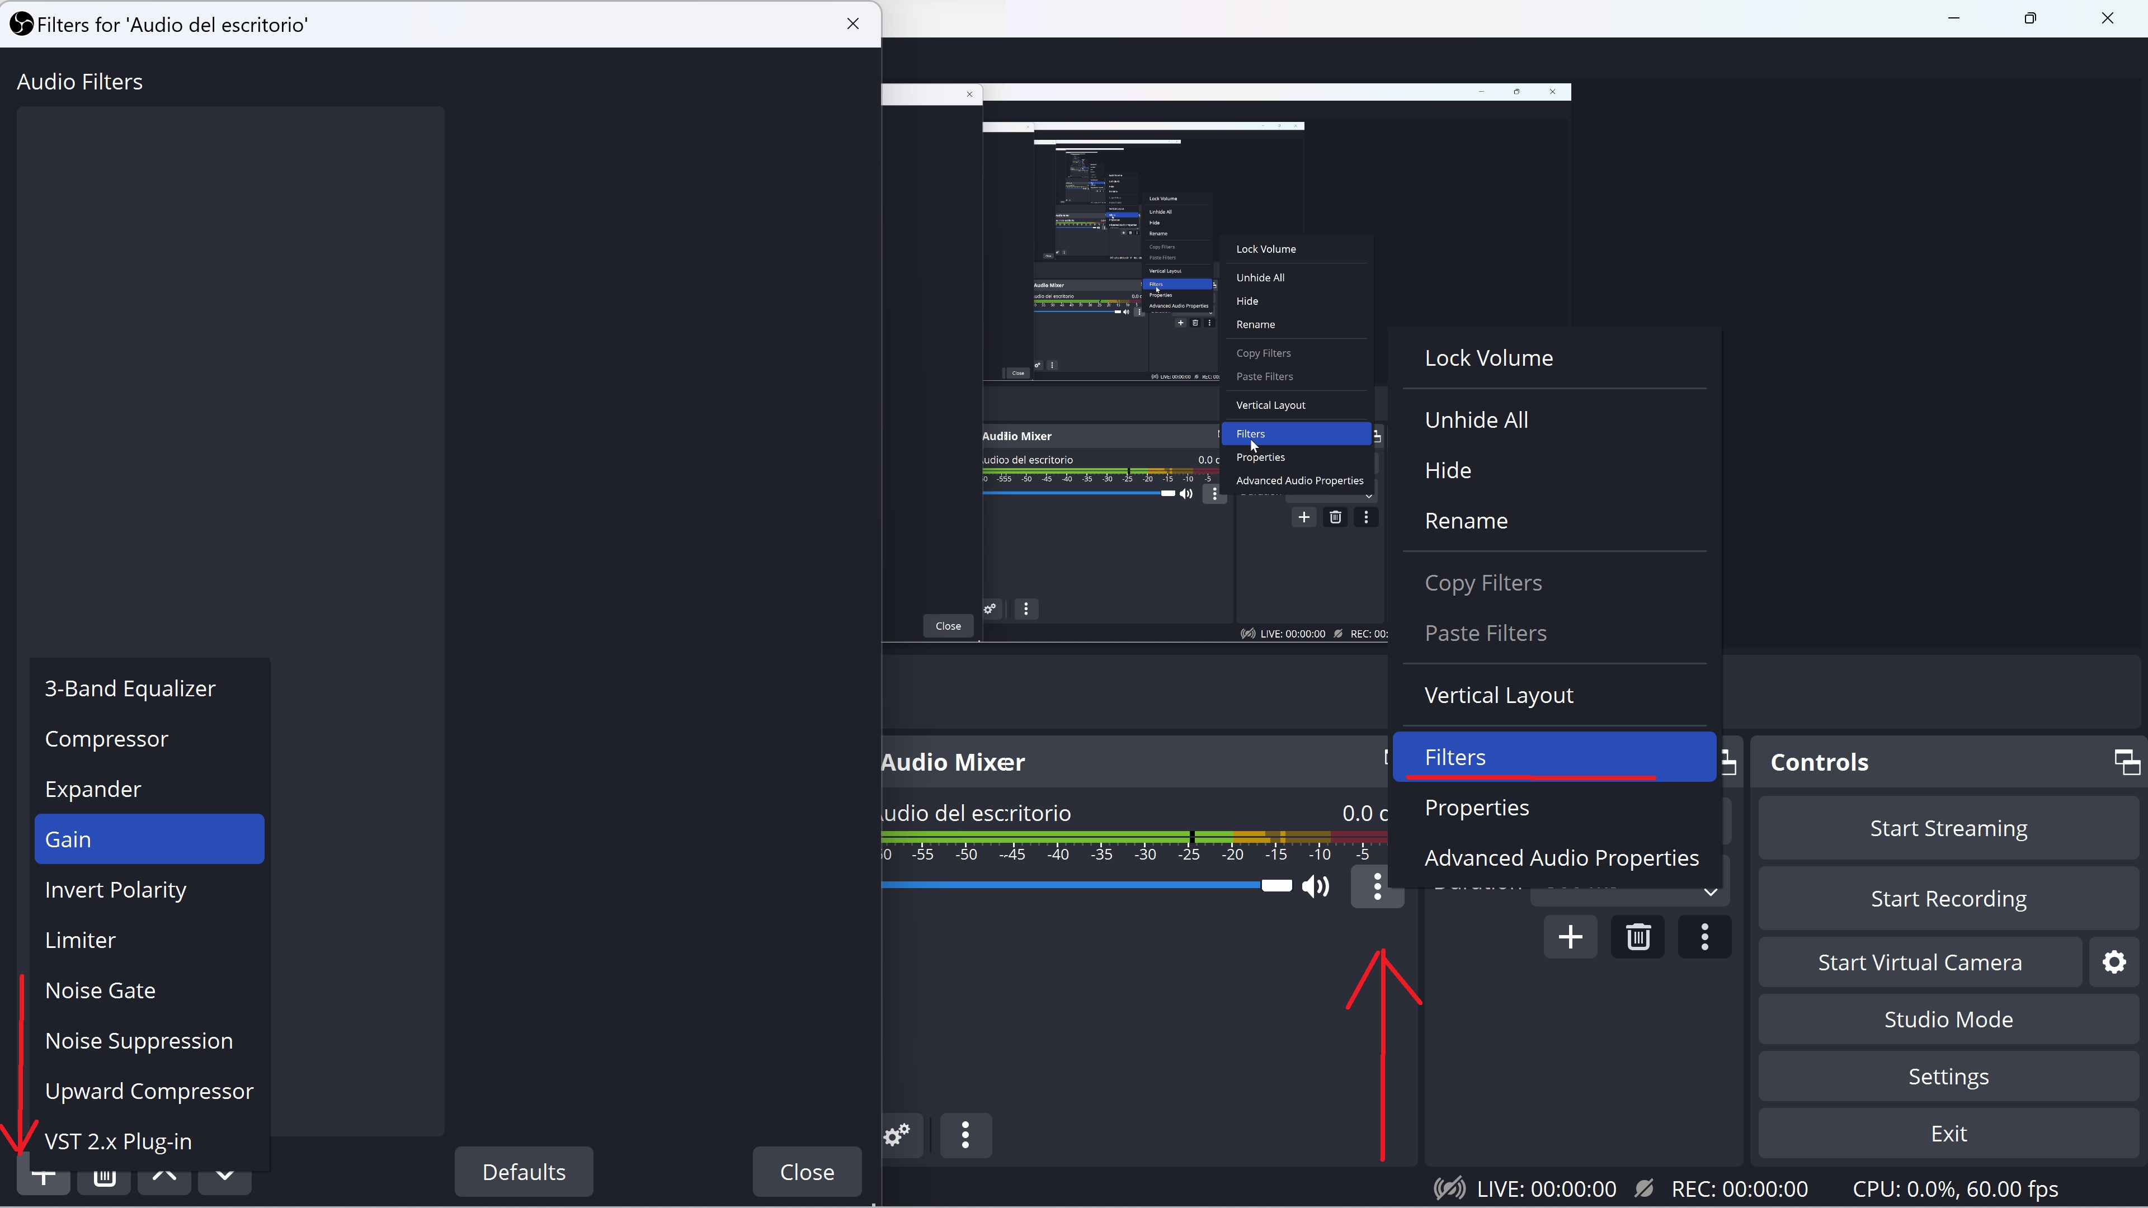Toggle Studio Mode in Controls
2148x1208 pixels.
point(1948,1019)
